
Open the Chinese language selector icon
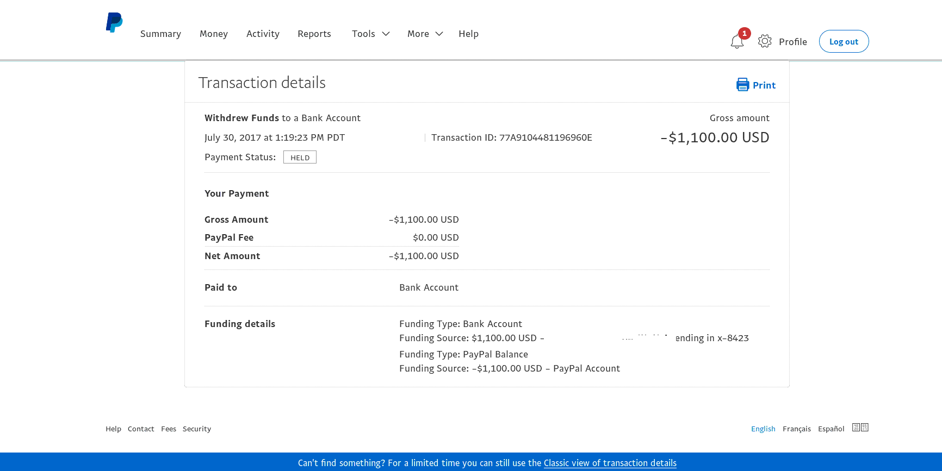pos(860,428)
